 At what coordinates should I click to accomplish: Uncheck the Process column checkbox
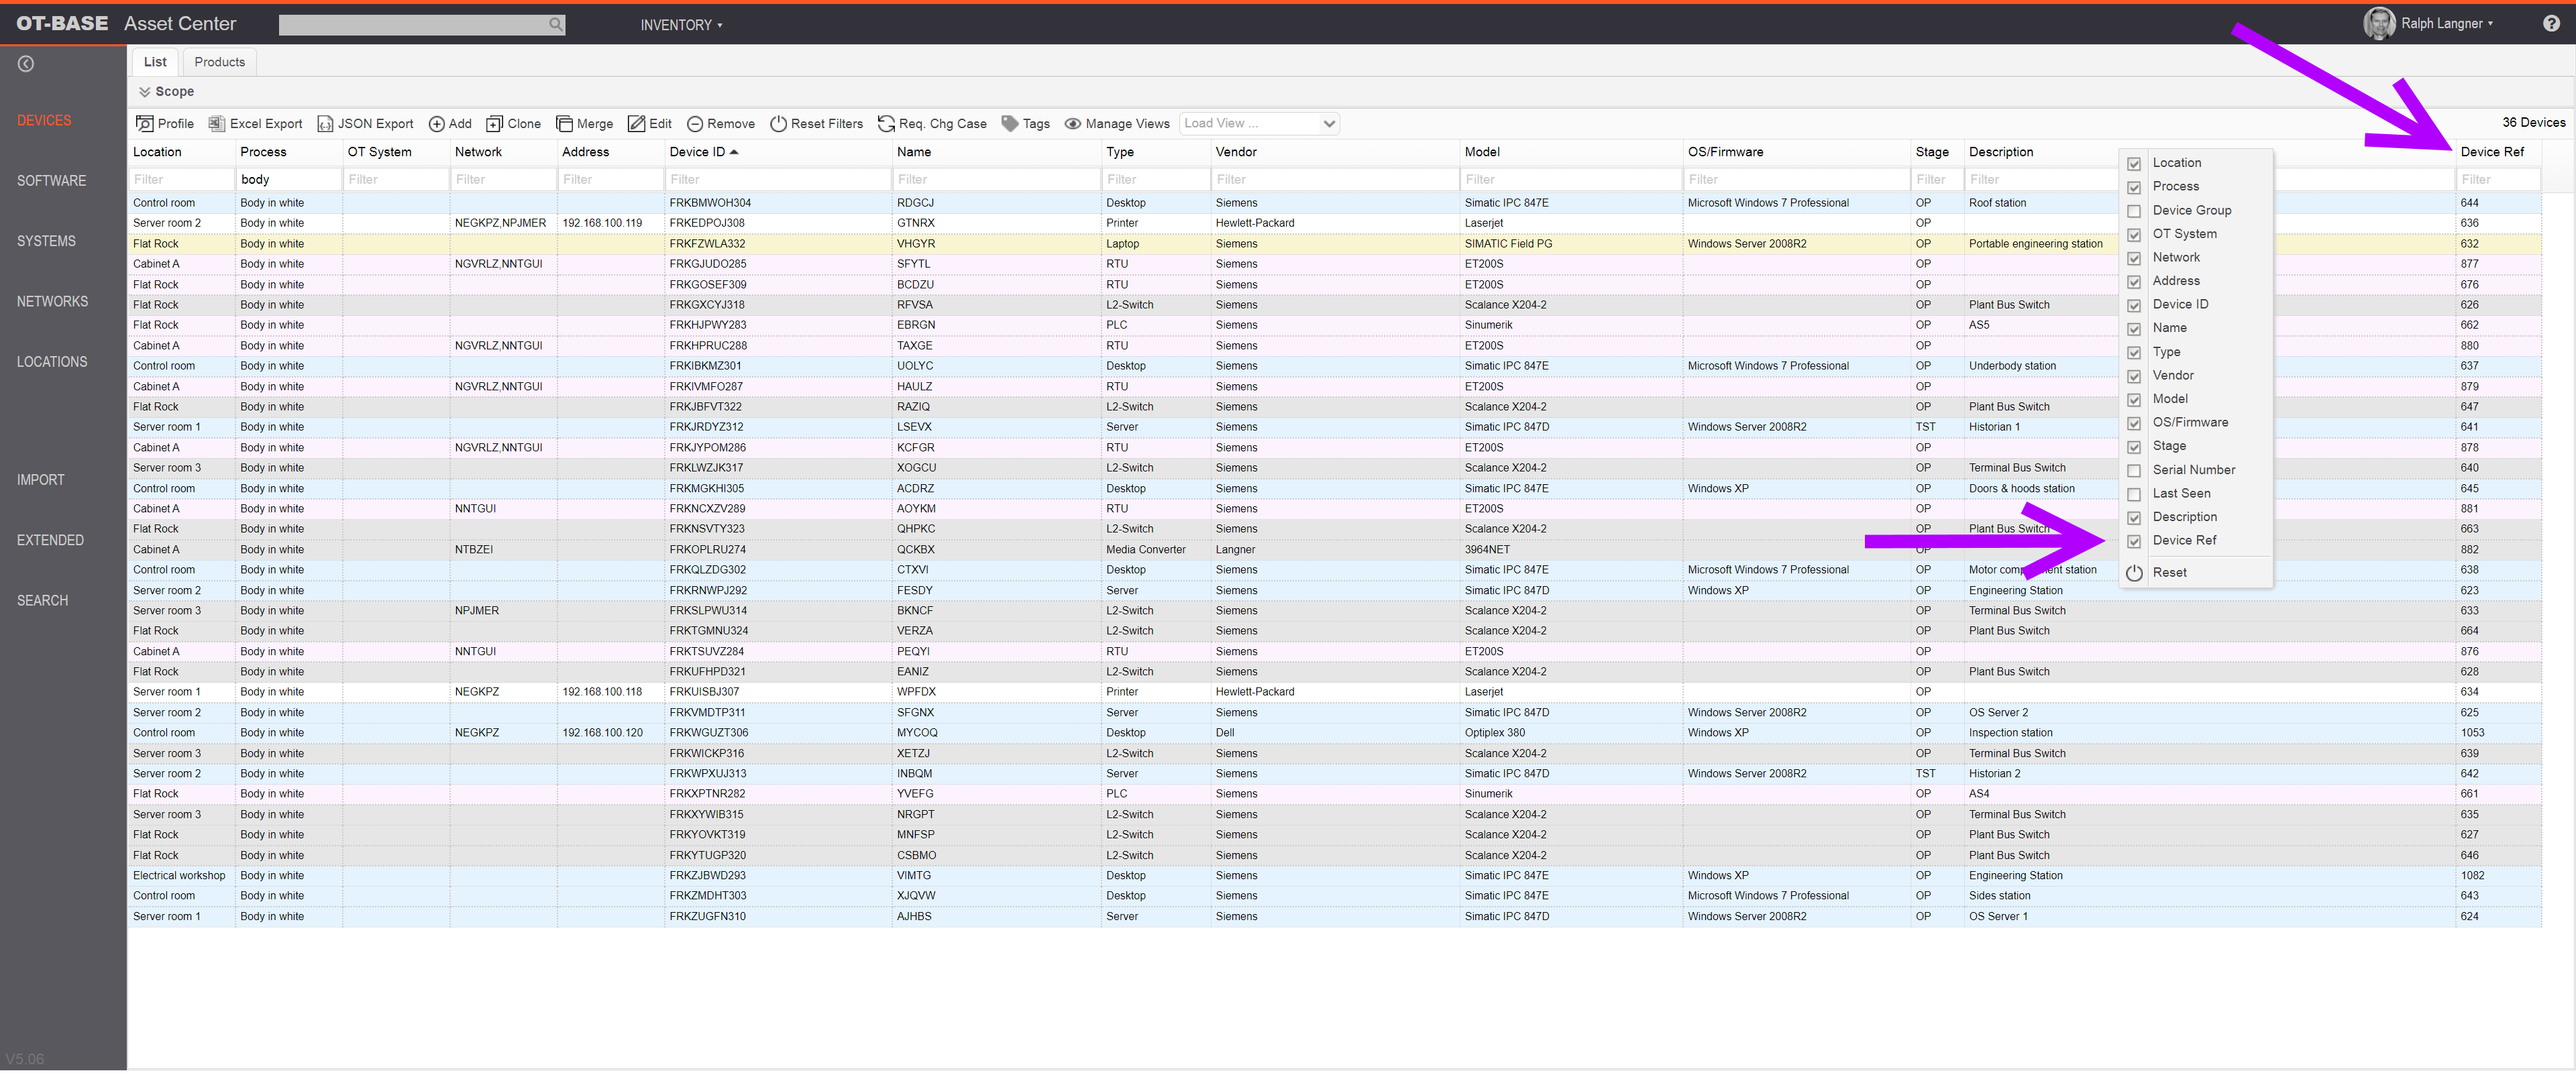coord(2134,187)
